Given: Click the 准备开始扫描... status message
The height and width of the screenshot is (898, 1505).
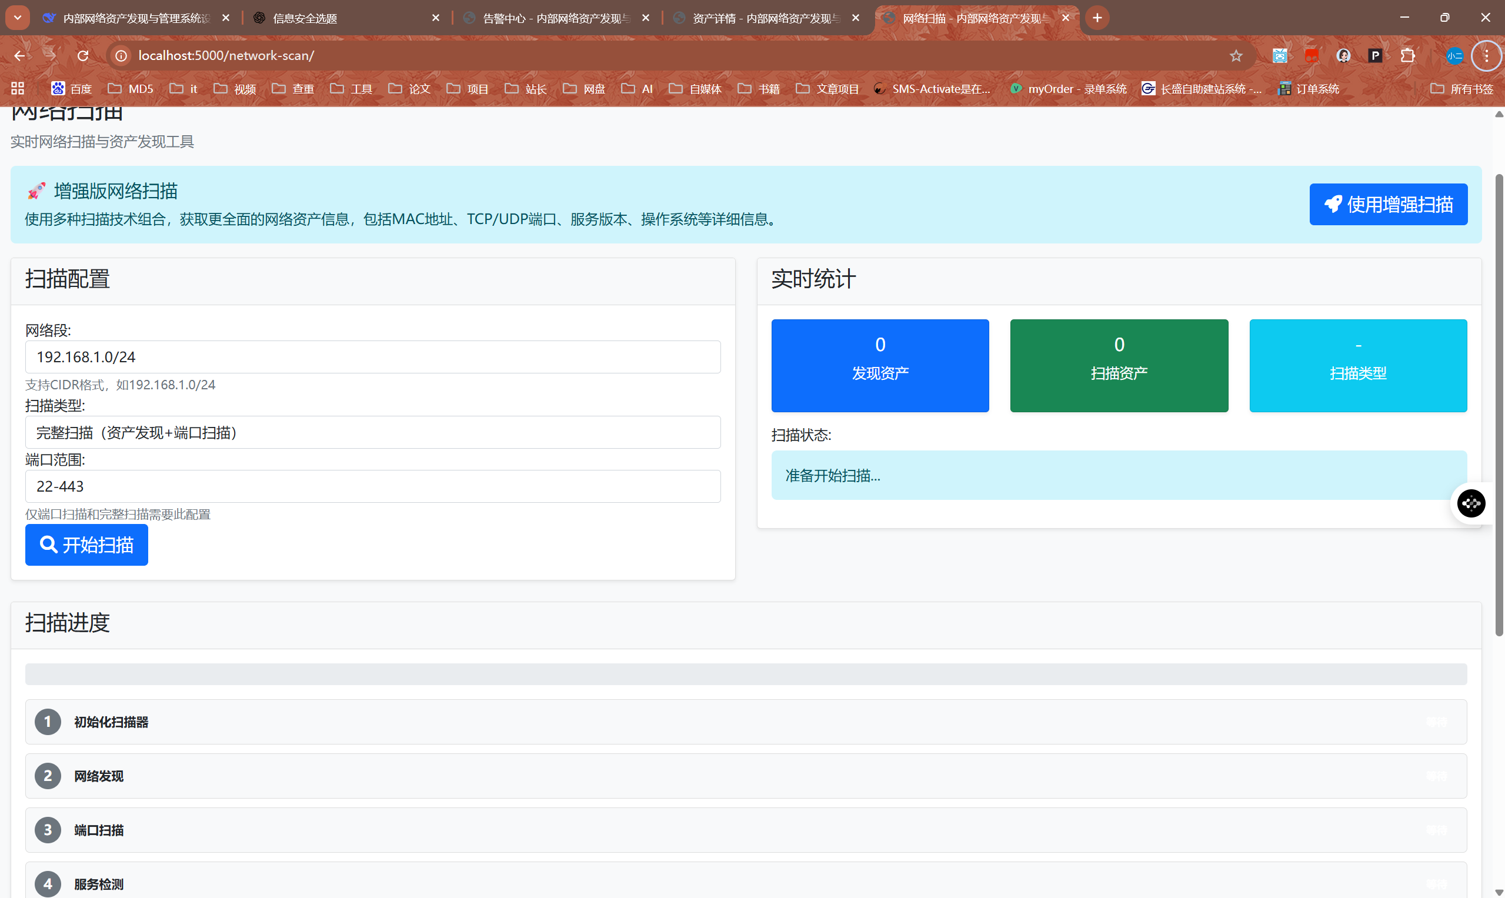Looking at the screenshot, I should point(1119,475).
